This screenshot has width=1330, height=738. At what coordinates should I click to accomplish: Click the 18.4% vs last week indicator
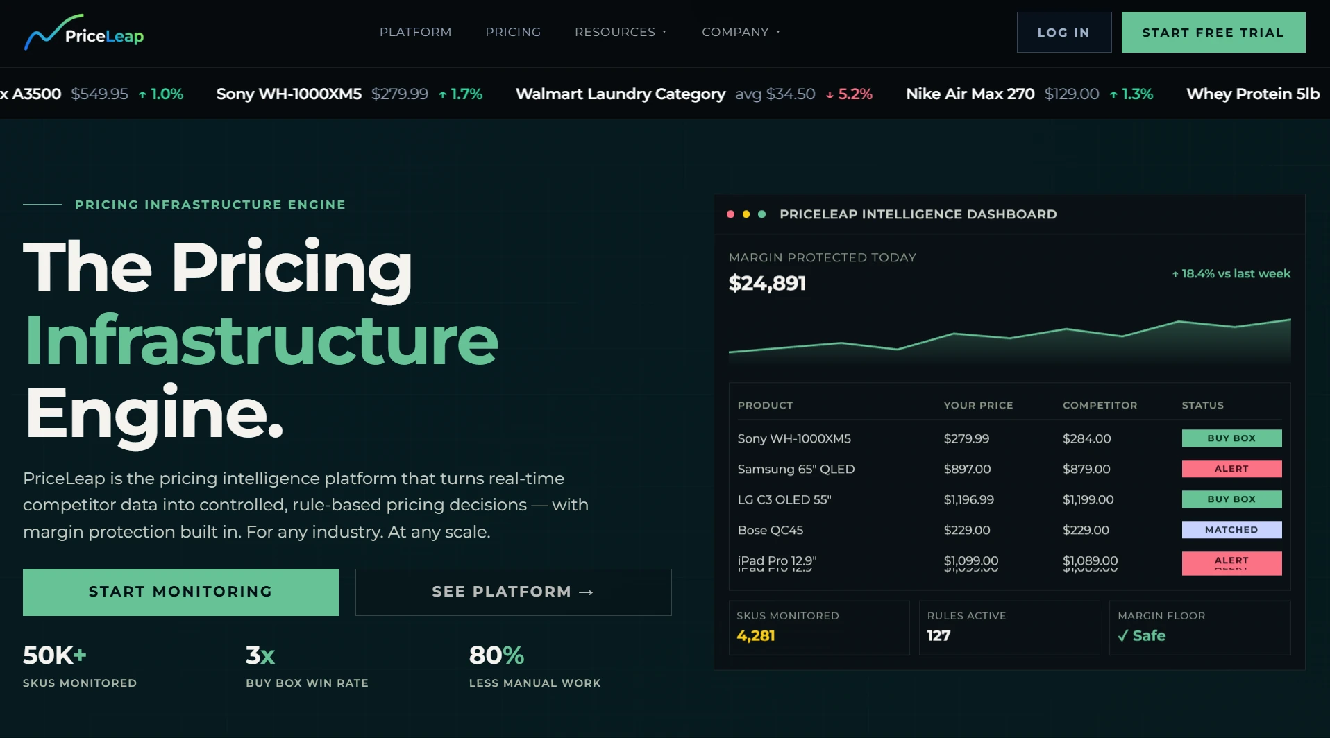click(x=1231, y=273)
